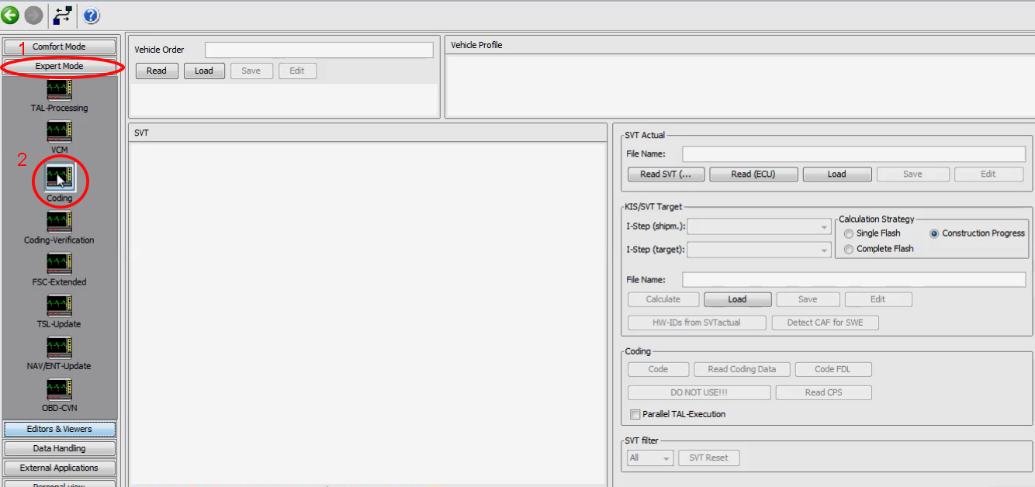
Task: Select the Single Flash radio button
Action: (x=849, y=233)
